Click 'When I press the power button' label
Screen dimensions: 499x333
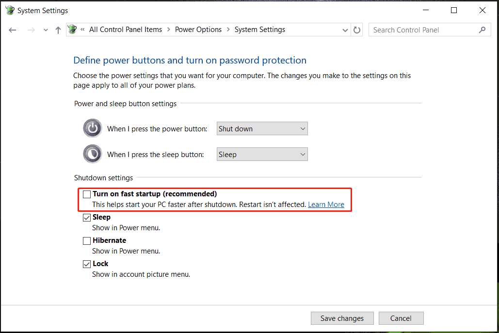[157, 129]
